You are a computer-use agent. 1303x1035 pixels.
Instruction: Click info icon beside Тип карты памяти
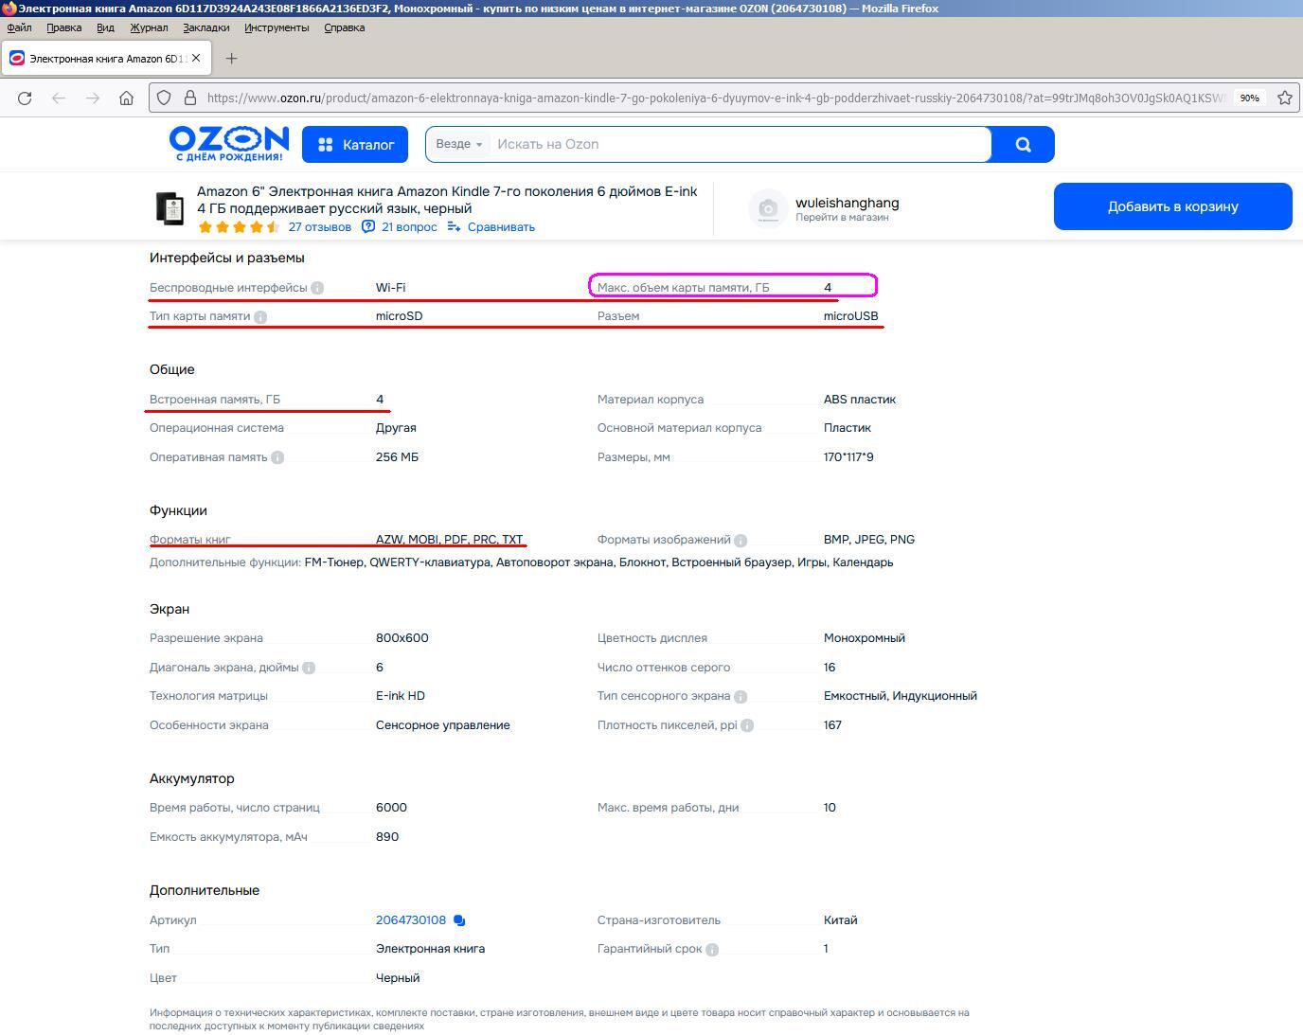pos(260,317)
